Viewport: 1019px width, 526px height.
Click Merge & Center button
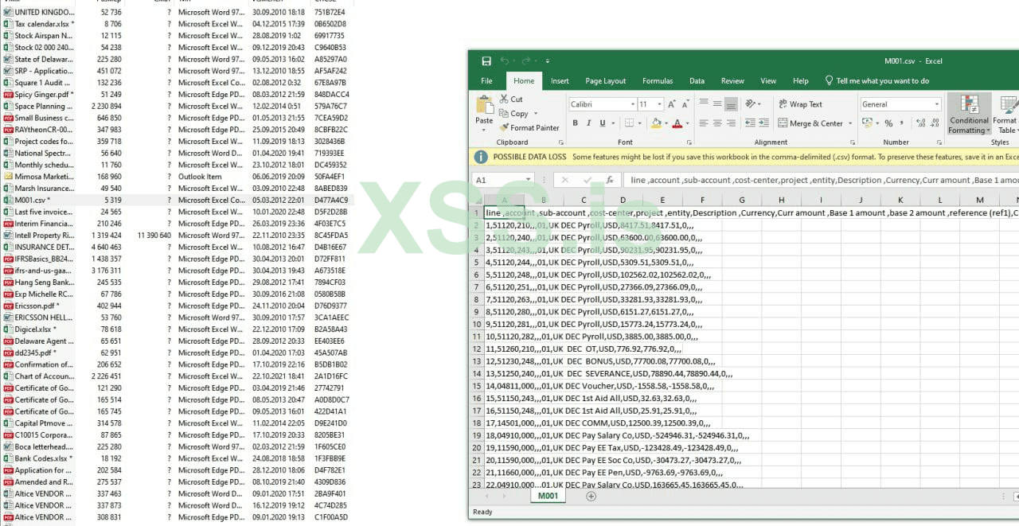click(x=810, y=123)
